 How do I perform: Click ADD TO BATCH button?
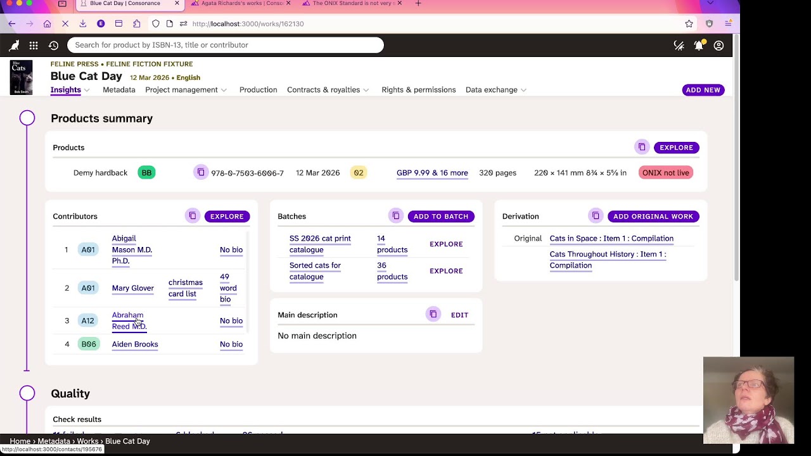tap(441, 216)
